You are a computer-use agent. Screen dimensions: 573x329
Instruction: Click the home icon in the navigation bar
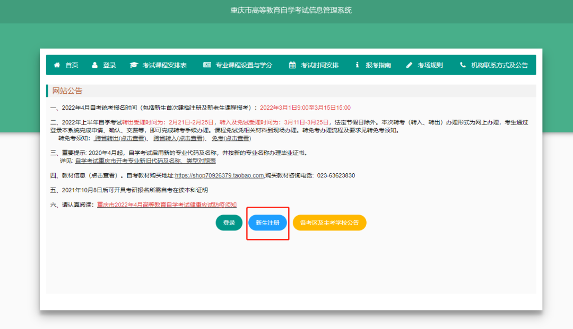(57, 65)
